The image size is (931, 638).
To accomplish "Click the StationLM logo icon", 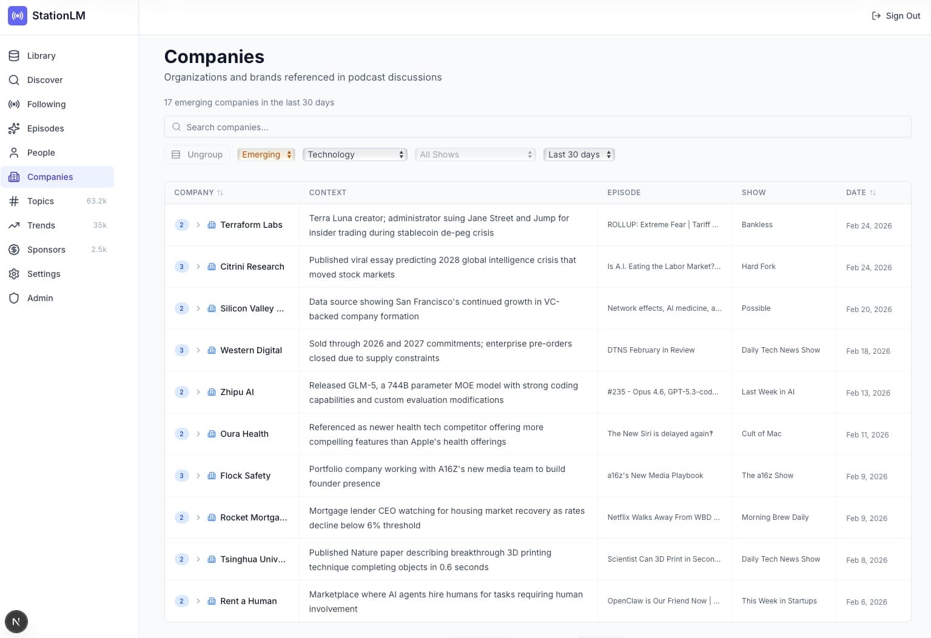I will tap(17, 16).
